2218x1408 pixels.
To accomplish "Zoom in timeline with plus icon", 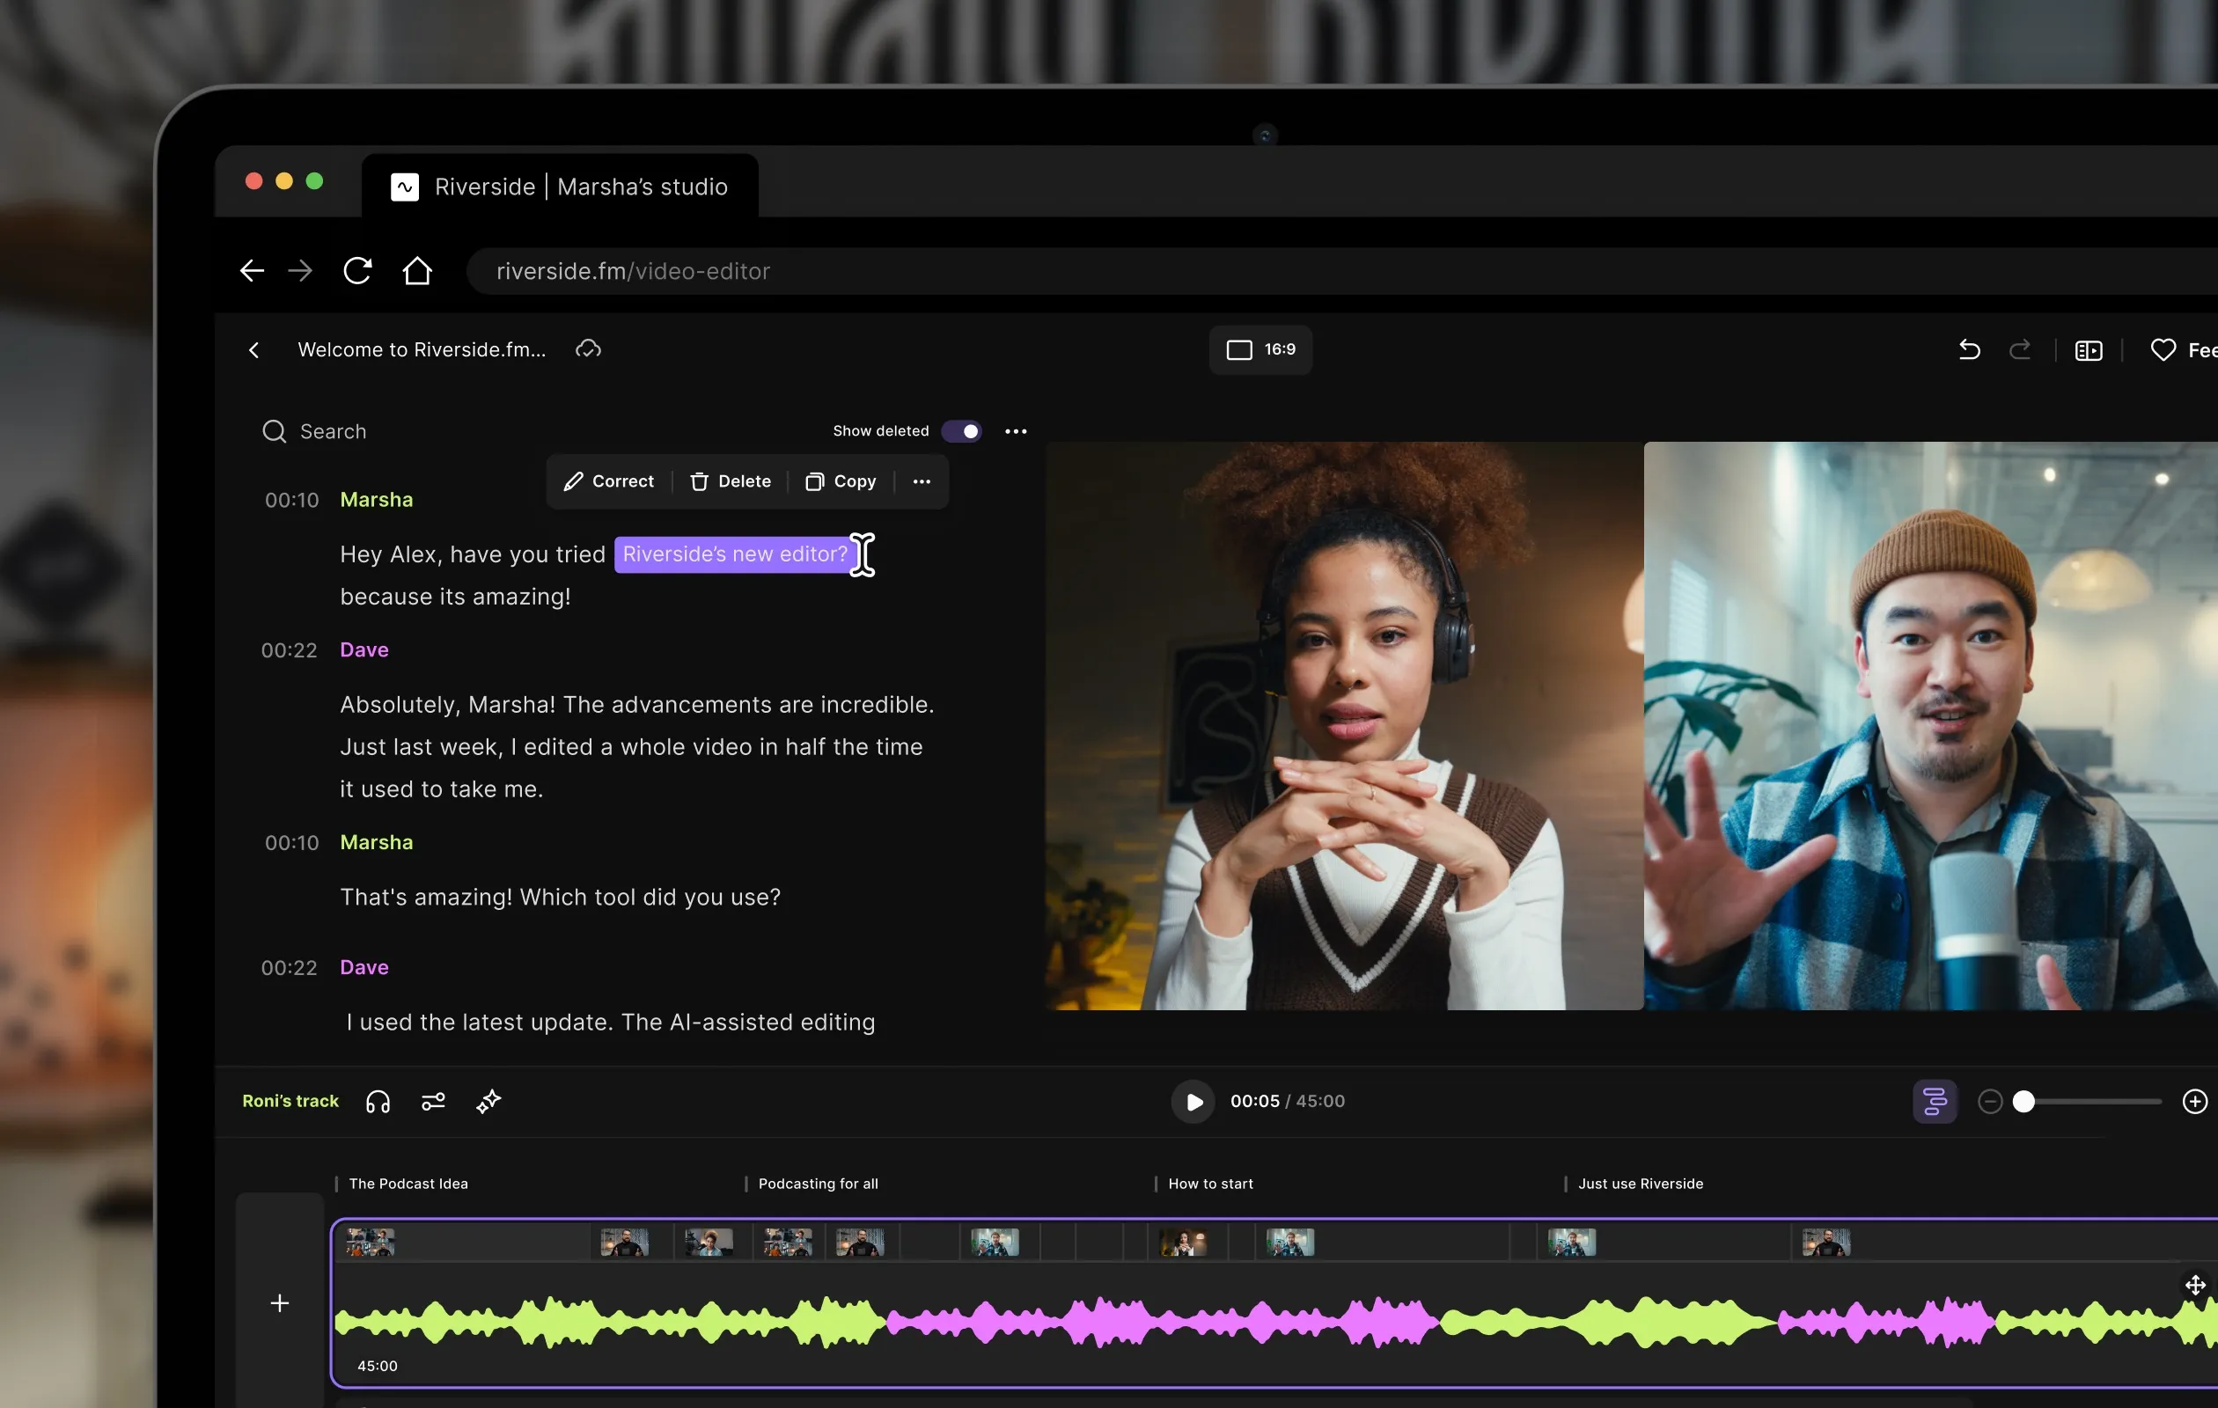I will (2194, 1102).
